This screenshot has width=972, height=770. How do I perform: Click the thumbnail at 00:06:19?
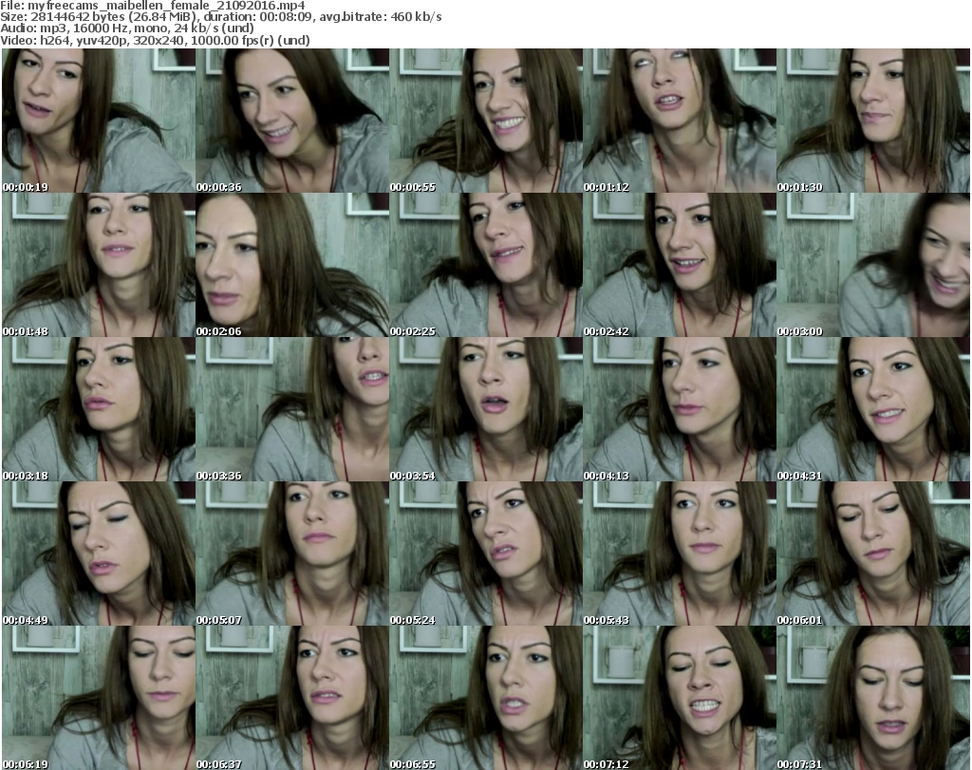point(99,698)
